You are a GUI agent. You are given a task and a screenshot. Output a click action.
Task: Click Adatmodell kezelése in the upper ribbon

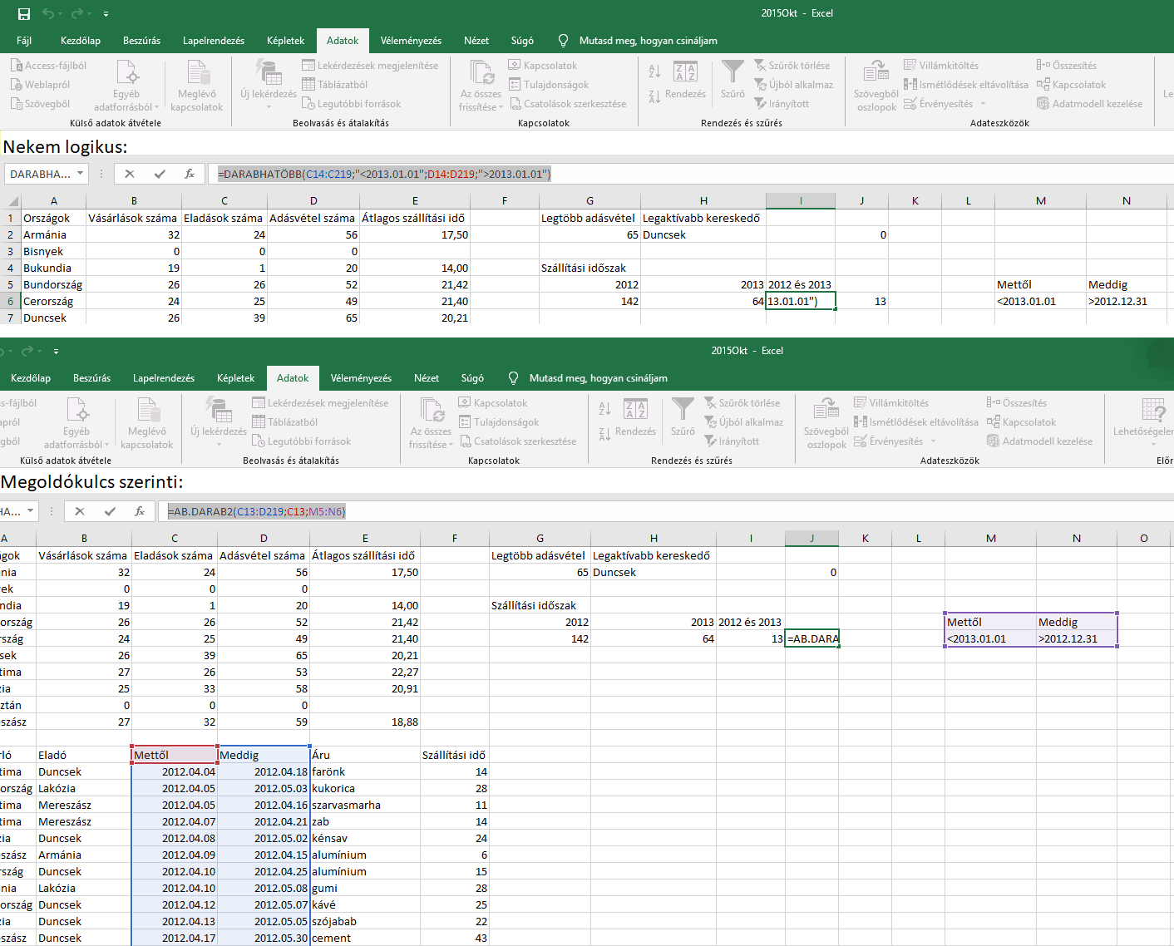pyautogui.click(x=1090, y=104)
